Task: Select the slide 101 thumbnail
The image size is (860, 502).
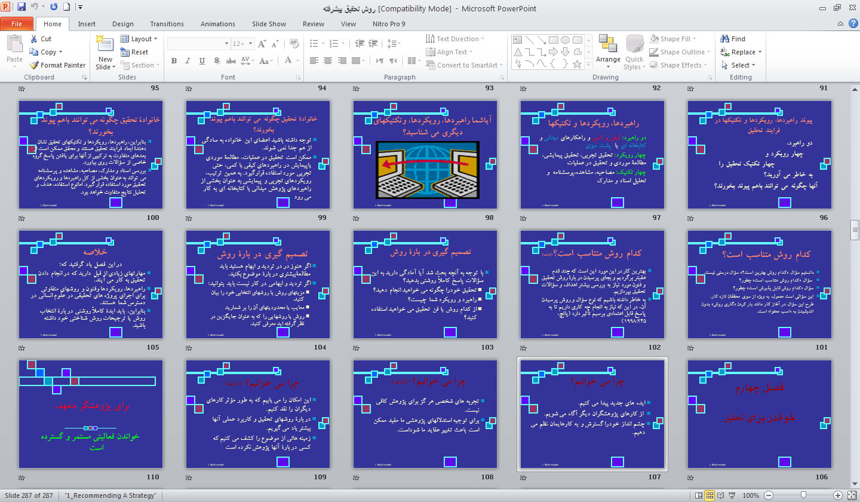Action: [x=760, y=284]
